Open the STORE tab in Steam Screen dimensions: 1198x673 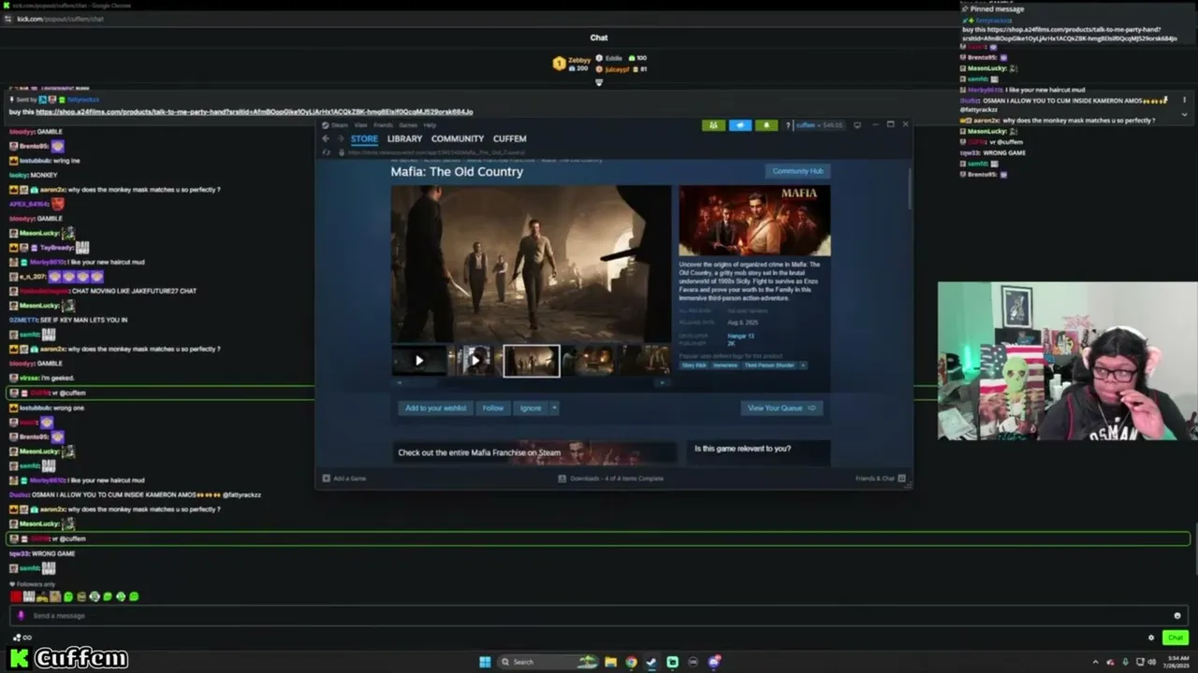364,139
